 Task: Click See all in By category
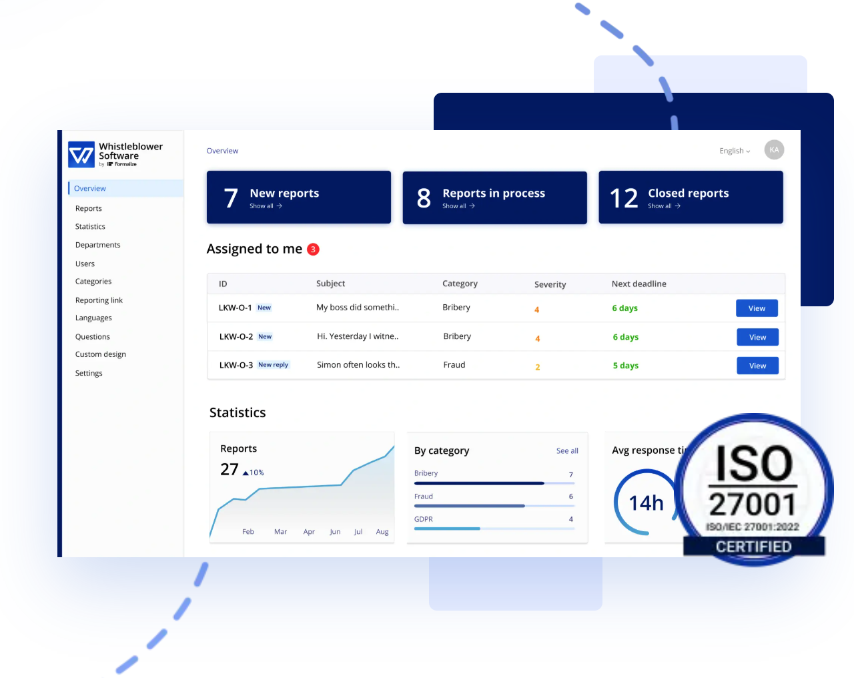click(x=567, y=451)
